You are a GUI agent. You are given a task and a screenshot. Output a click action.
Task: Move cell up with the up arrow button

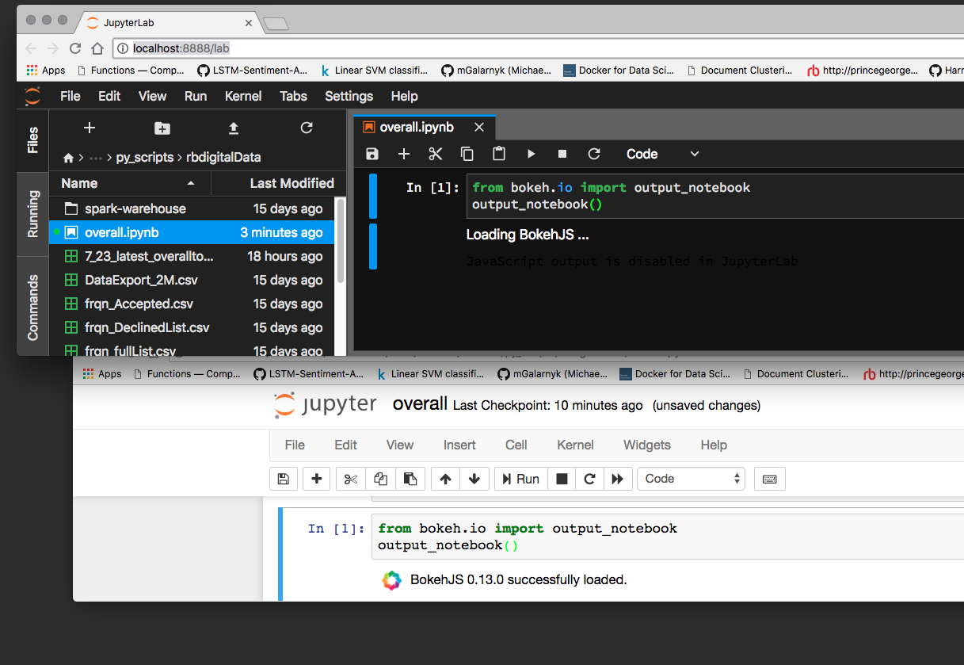(x=445, y=479)
